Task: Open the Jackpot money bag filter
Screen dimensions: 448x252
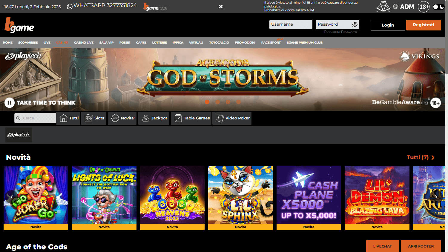Action: pyautogui.click(x=145, y=118)
